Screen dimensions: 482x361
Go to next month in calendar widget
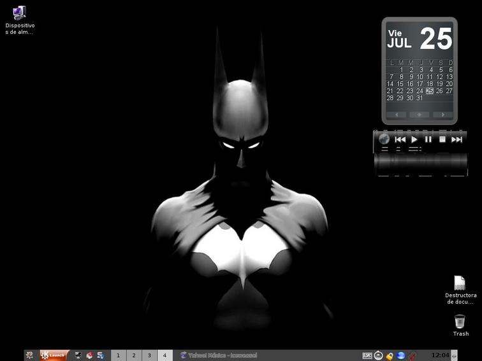pyautogui.click(x=442, y=115)
